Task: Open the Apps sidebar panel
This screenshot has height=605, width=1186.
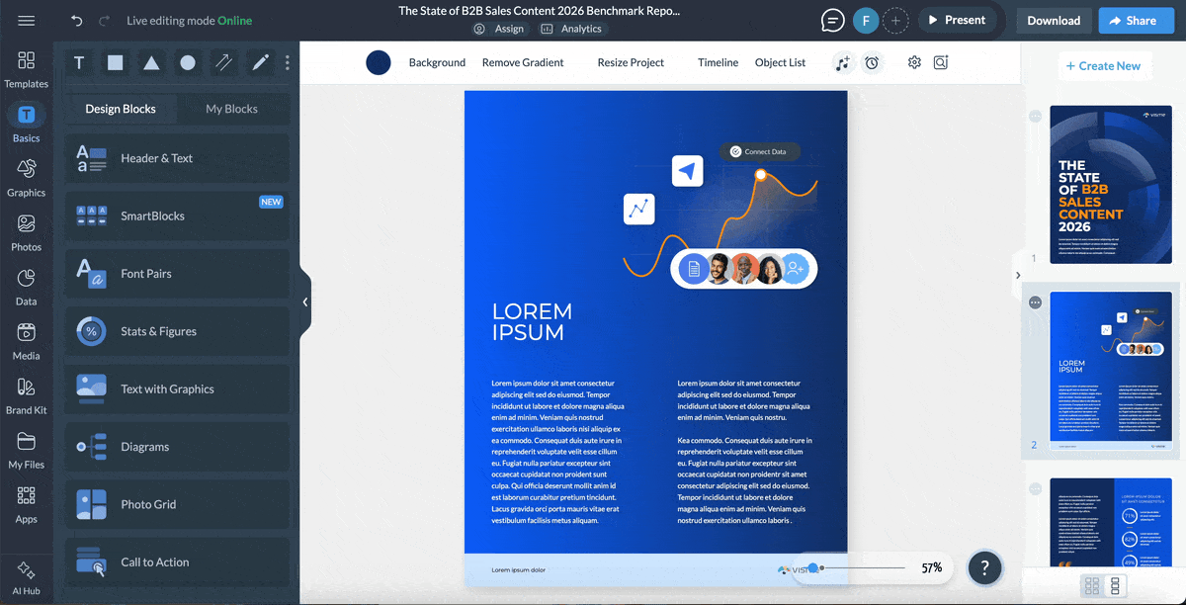Action: 27,504
